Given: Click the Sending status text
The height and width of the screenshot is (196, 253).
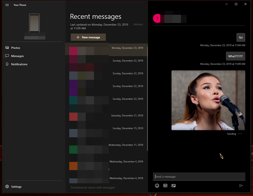Looking at the screenshot, I should tap(232, 134).
